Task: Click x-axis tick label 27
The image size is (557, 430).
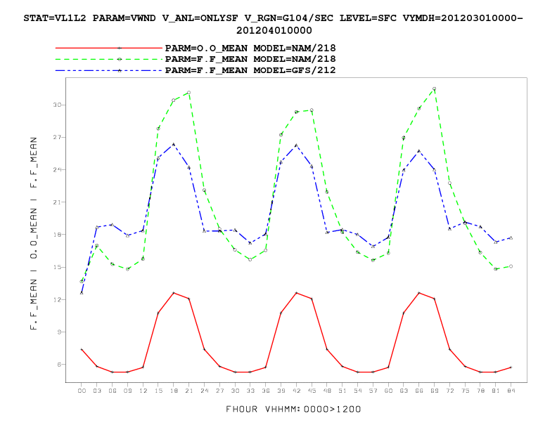Action: point(219,391)
